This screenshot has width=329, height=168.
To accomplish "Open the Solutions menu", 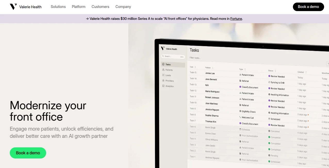I will click(x=58, y=7).
